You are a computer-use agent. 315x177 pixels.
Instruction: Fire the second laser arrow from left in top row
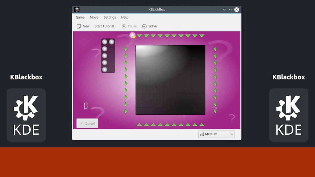tap(146, 36)
